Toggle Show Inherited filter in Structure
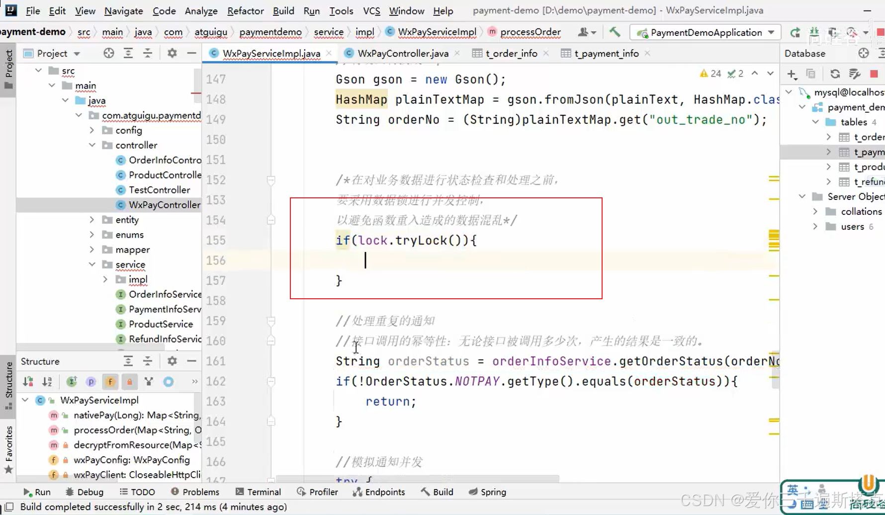This screenshot has height=515, width=885. [72, 382]
